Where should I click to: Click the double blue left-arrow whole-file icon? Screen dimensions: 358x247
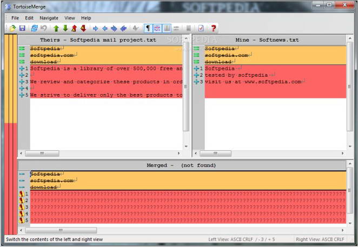(123, 28)
